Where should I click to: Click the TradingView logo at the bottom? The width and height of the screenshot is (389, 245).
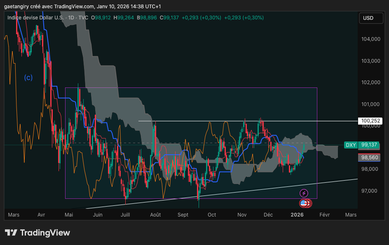tap(37, 233)
